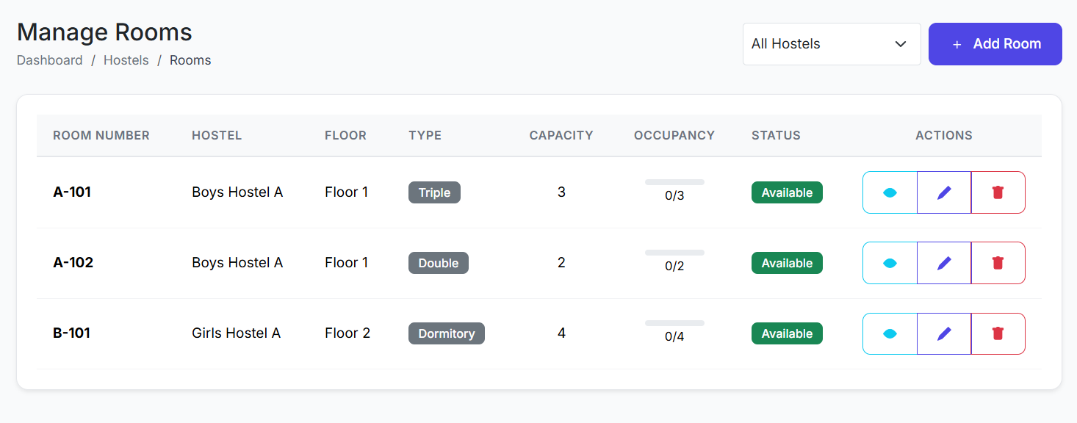
Task: Click the Rooms breadcrumb link
Action: (x=190, y=59)
